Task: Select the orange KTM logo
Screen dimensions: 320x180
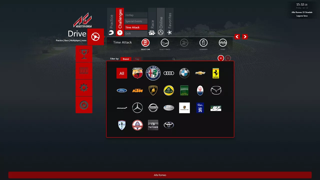Action: pyautogui.click(x=137, y=90)
